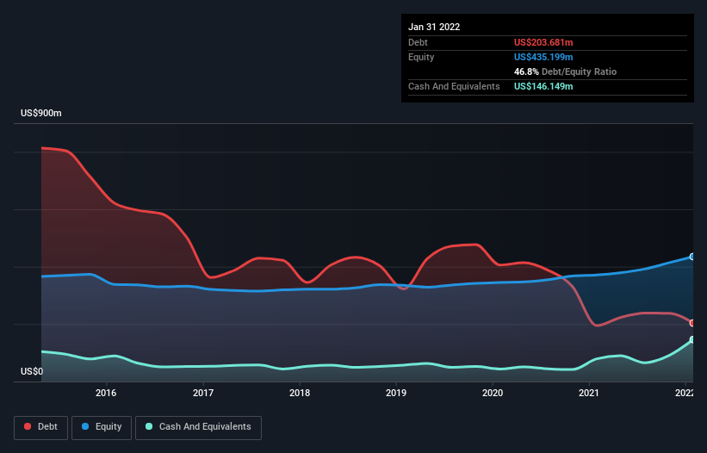Click the 46.8% Debt/Equity Ratio text

[565, 71]
